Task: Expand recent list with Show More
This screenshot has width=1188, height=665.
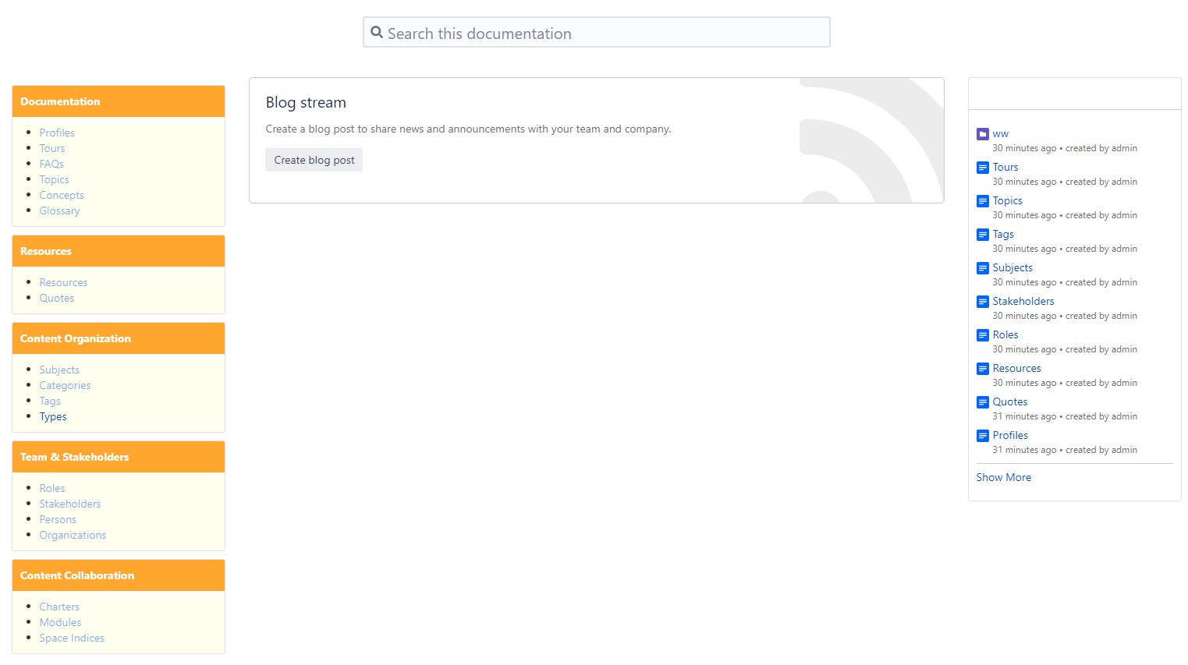Action: 1003,477
